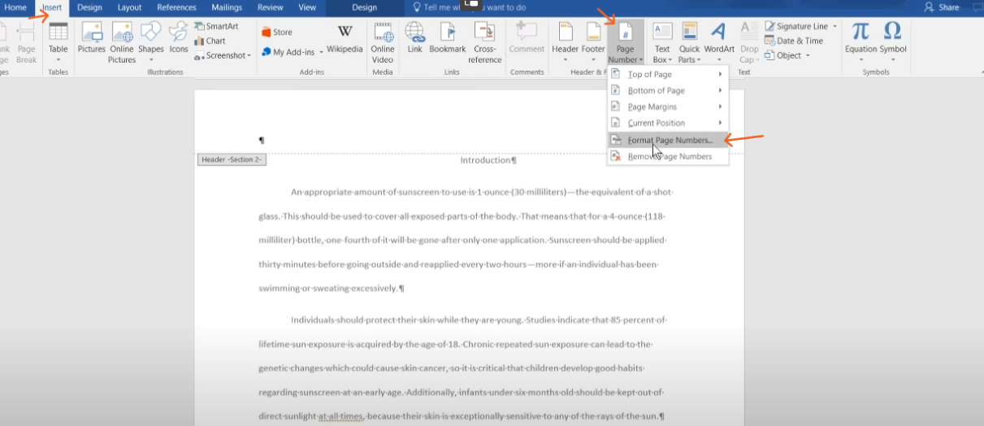This screenshot has height=426, width=984.
Task: Insert a SmartArt graphic
Action: (x=216, y=26)
